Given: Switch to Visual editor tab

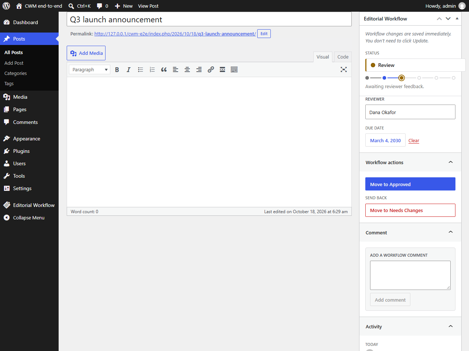Looking at the screenshot, I should [323, 57].
